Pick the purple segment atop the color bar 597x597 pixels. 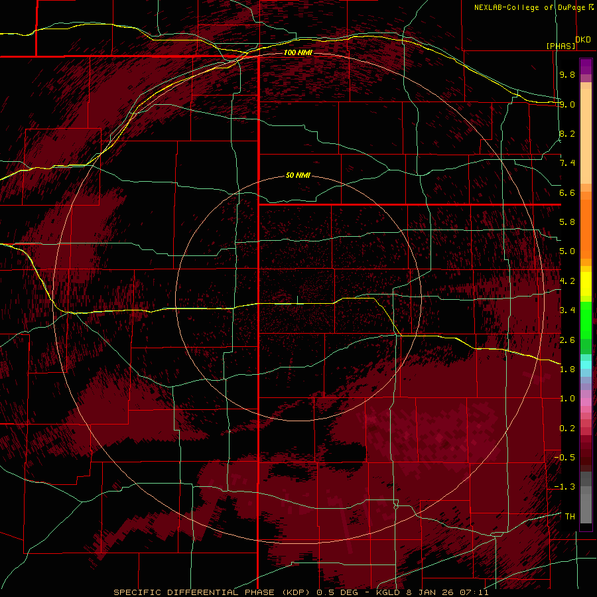click(586, 66)
